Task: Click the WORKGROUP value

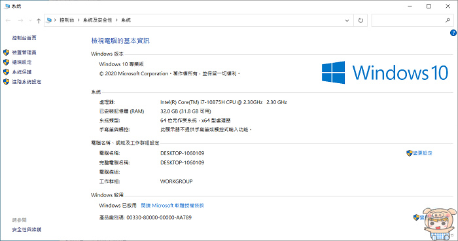Action: (x=177, y=181)
